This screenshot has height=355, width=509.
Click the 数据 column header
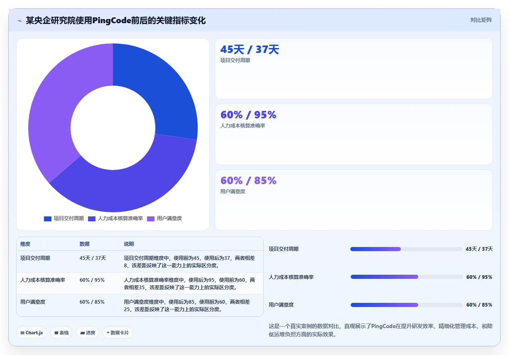[85, 244]
